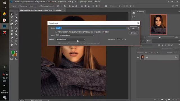180x101 pixels.
Task: Create a new layer group
Action: [x=169, y=100]
